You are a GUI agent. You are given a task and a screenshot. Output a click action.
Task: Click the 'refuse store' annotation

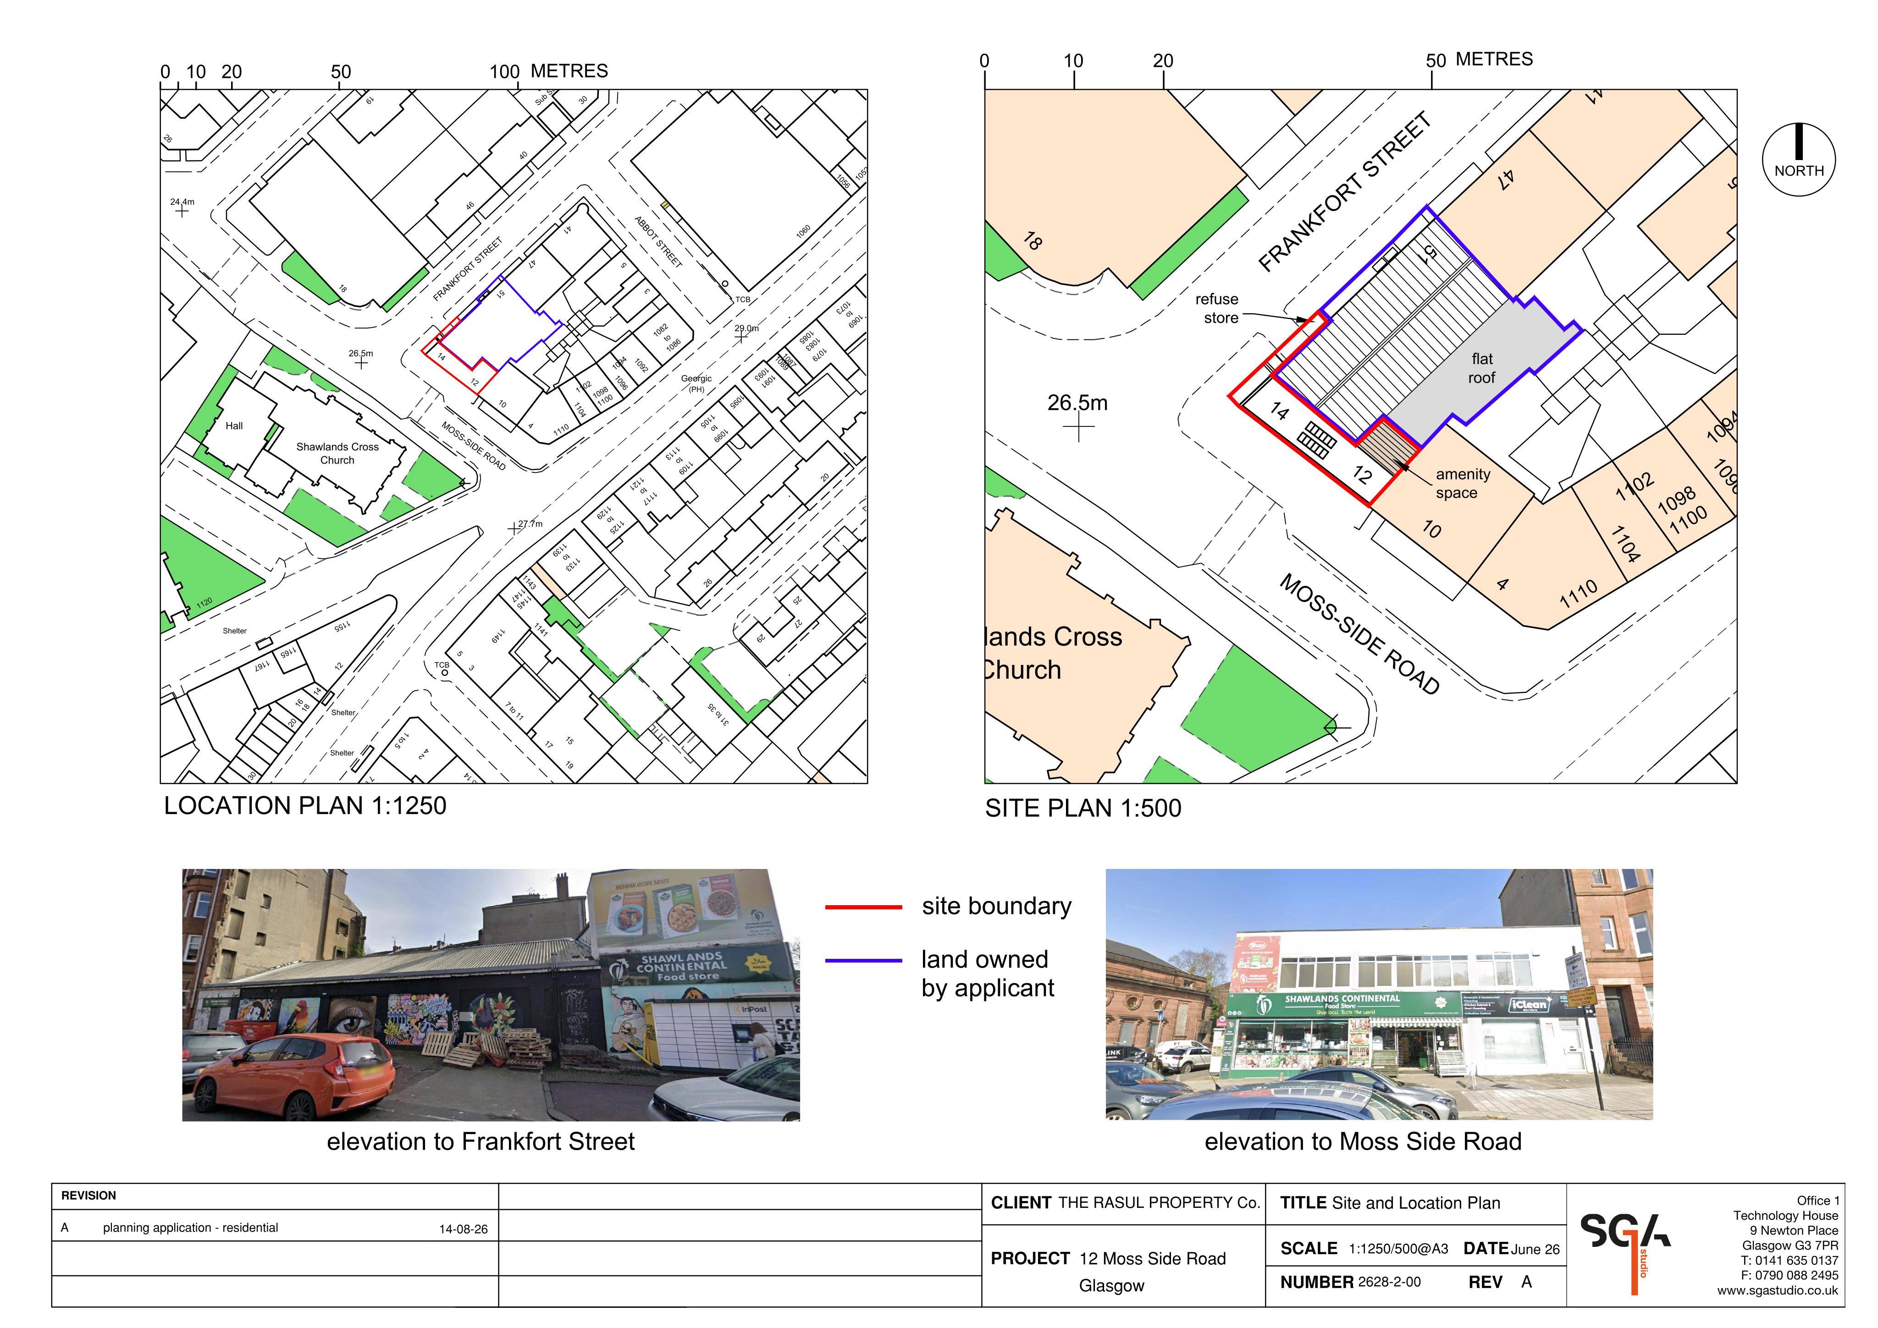click(1217, 309)
